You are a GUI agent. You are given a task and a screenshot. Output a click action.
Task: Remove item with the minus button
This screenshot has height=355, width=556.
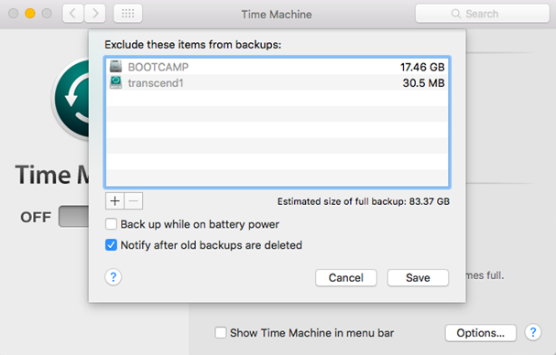coord(134,201)
